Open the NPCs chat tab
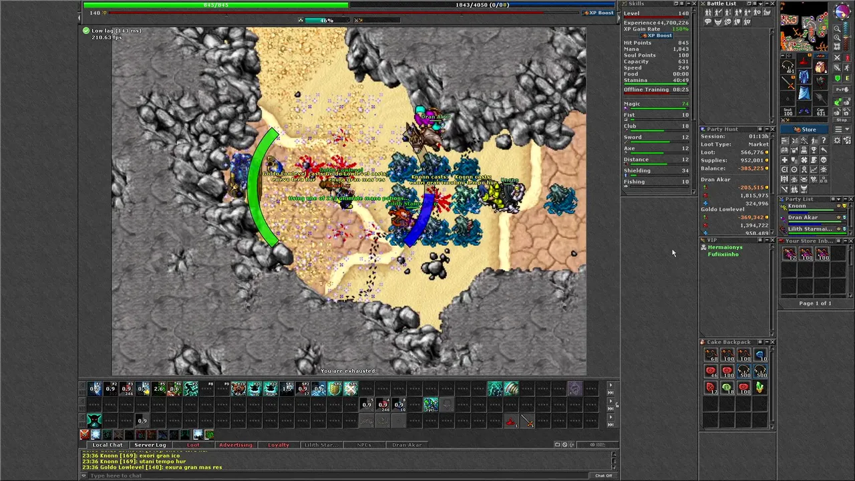This screenshot has width=855, height=481. pyautogui.click(x=364, y=445)
